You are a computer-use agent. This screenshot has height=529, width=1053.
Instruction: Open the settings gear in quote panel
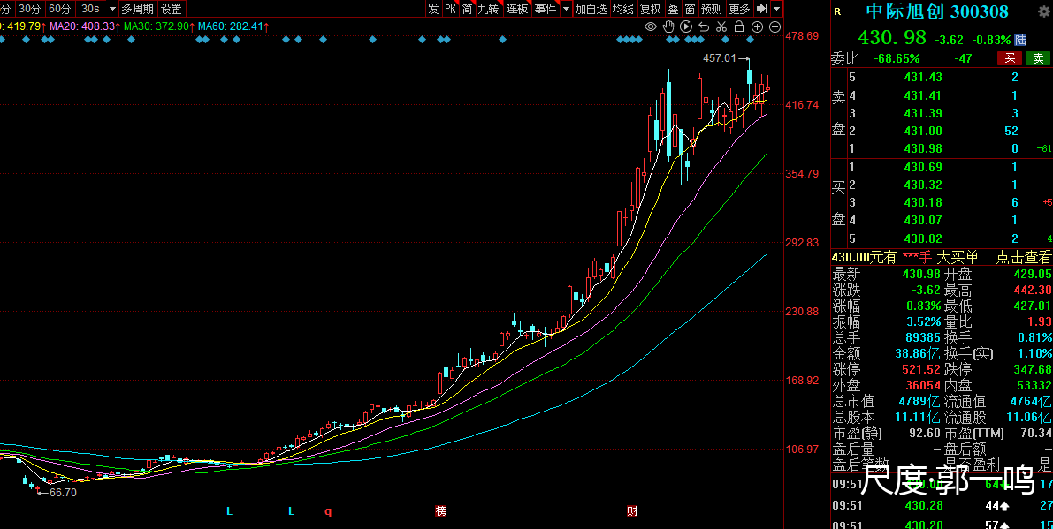coord(1043,12)
